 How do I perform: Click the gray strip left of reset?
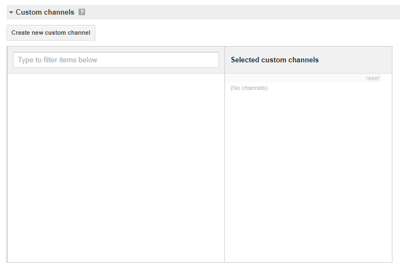[295, 78]
